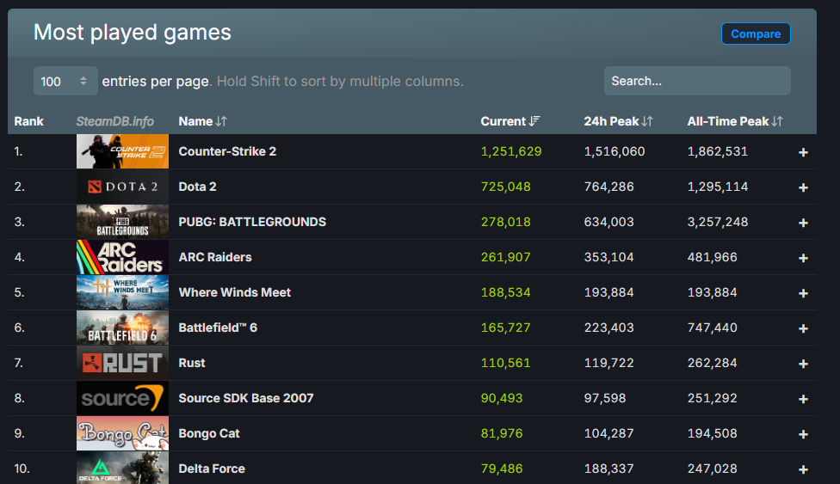
Task: Open Counter-Strike 2 game thumbnail
Action: pyautogui.click(x=122, y=151)
